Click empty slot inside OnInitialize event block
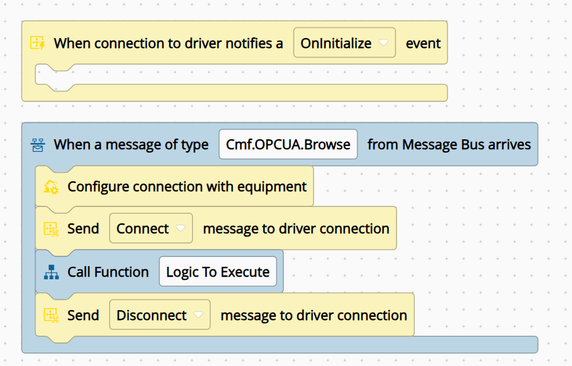The width and height of the screenshot is (572, 366). (x=241, y=74)
